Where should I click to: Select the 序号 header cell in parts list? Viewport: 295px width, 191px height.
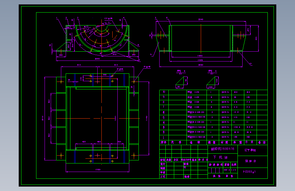163,142
